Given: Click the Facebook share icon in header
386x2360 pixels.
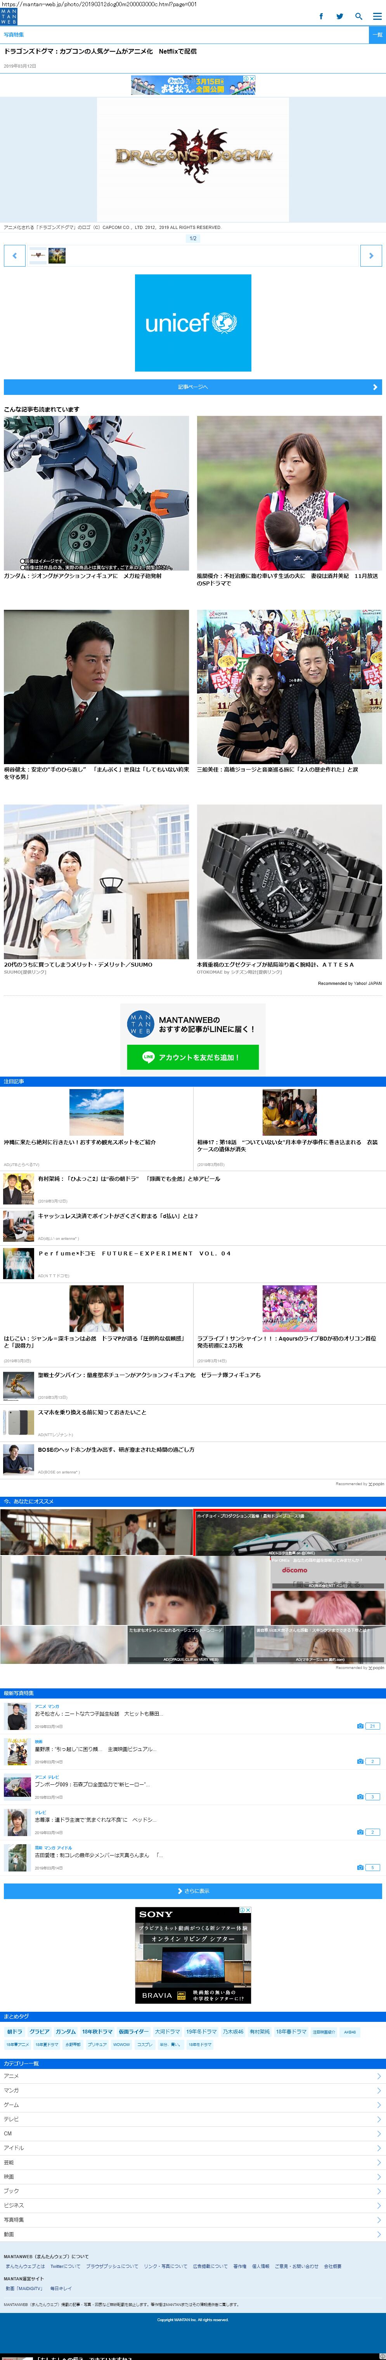Looking at the screenshot, I should pyautogui.click(x=320, y=16).
